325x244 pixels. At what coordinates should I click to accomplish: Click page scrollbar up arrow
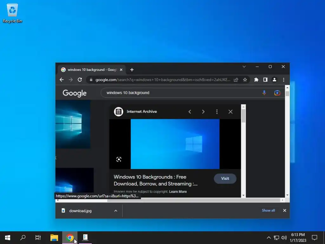click(287, 88)
